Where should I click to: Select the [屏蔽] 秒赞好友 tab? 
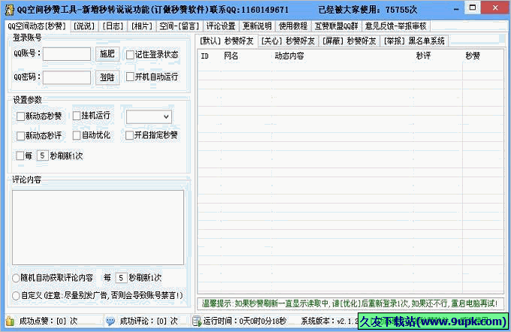coord(349,41)
